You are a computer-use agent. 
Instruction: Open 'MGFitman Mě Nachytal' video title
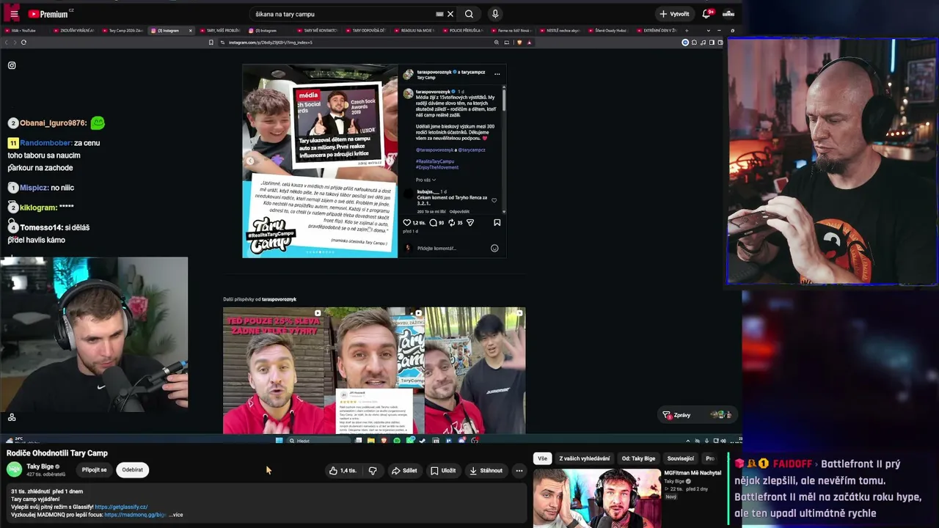[693, 473]
